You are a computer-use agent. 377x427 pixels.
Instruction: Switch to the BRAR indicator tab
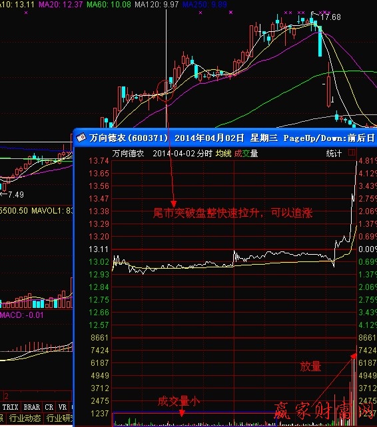coord(32,407)
